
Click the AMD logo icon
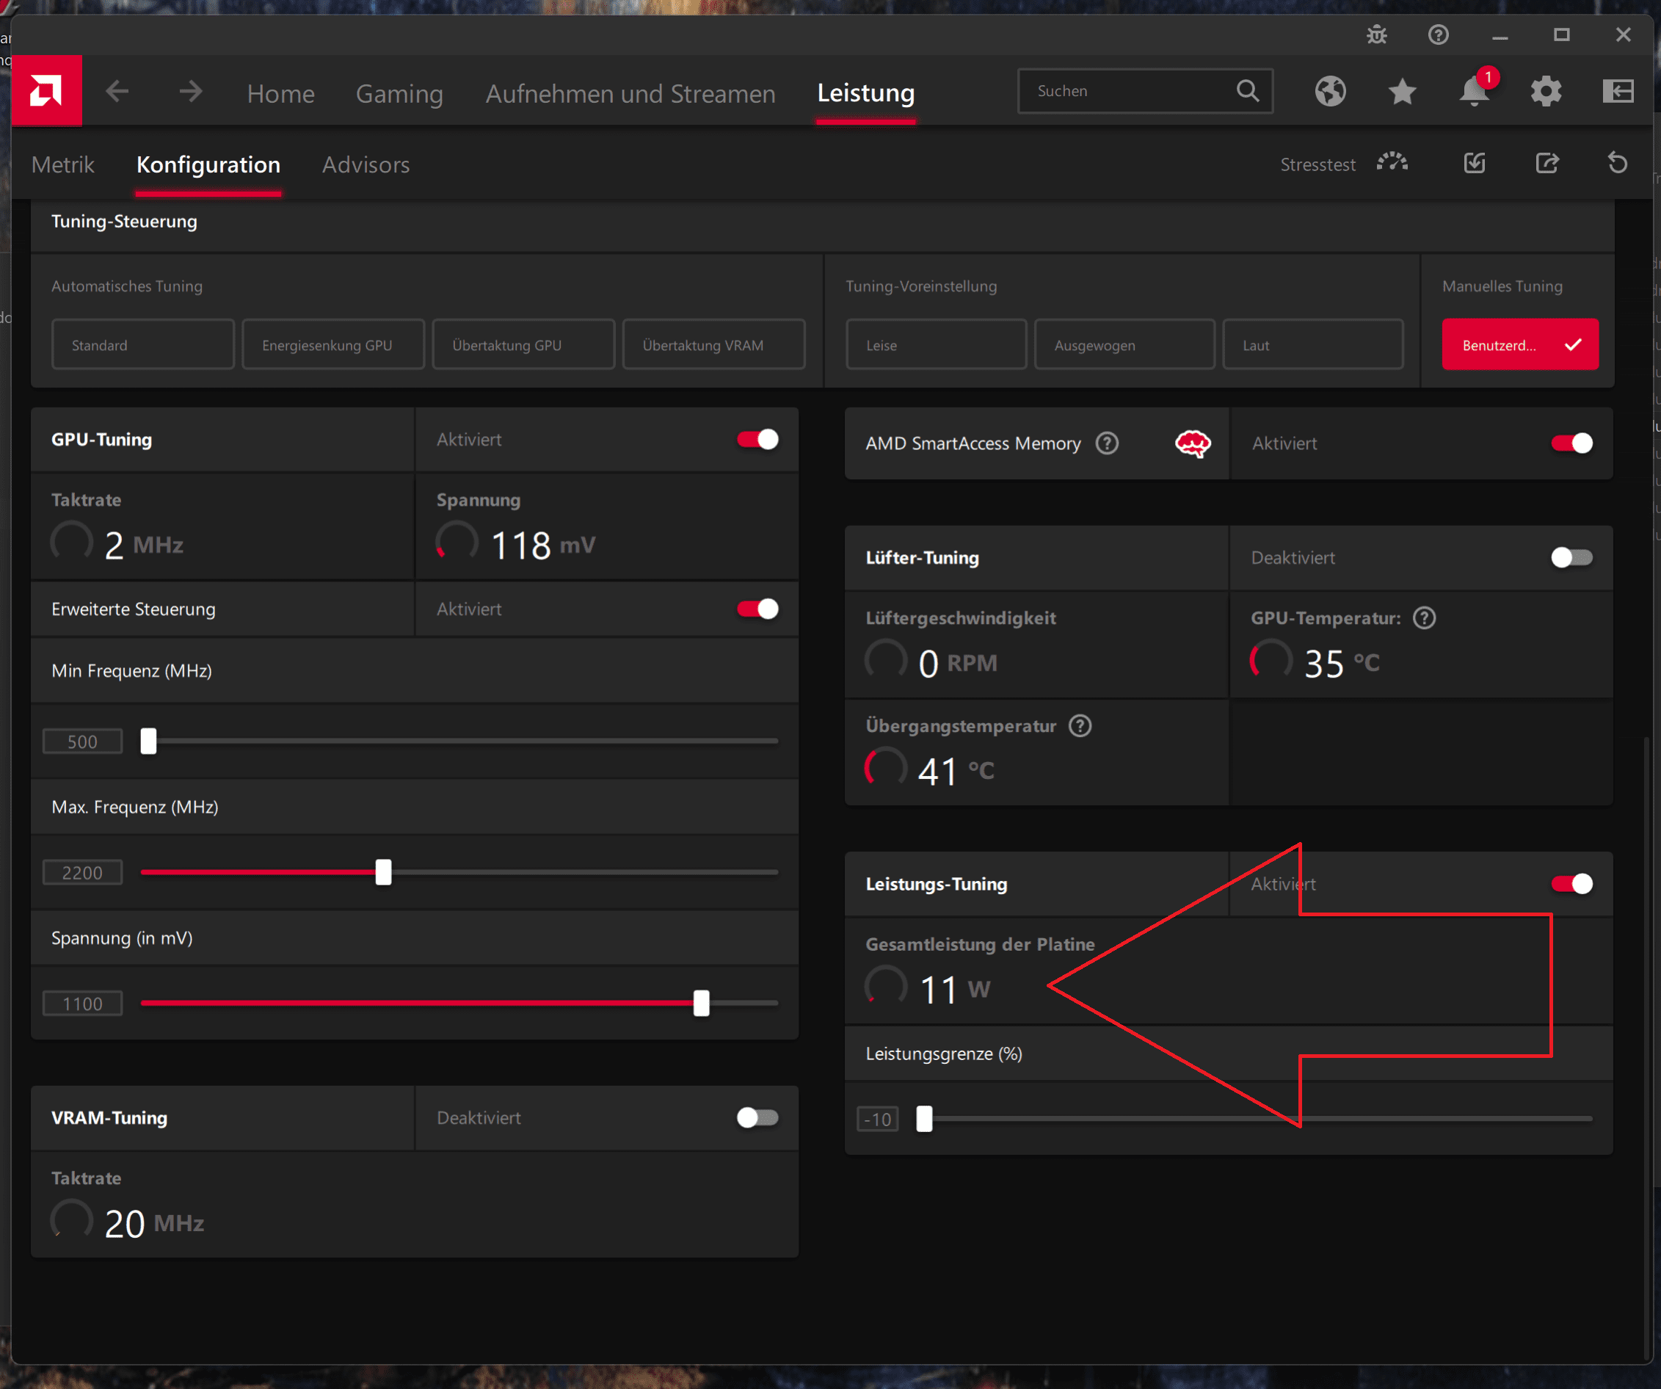point(47,91)
